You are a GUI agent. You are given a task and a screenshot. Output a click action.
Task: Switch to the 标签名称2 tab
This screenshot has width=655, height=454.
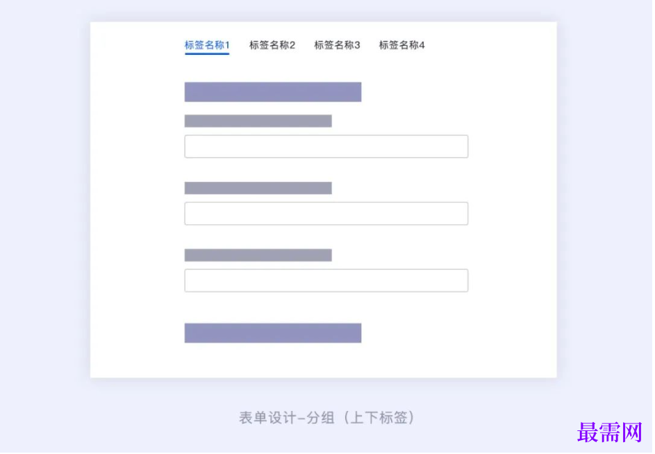(x=272, y=45)
